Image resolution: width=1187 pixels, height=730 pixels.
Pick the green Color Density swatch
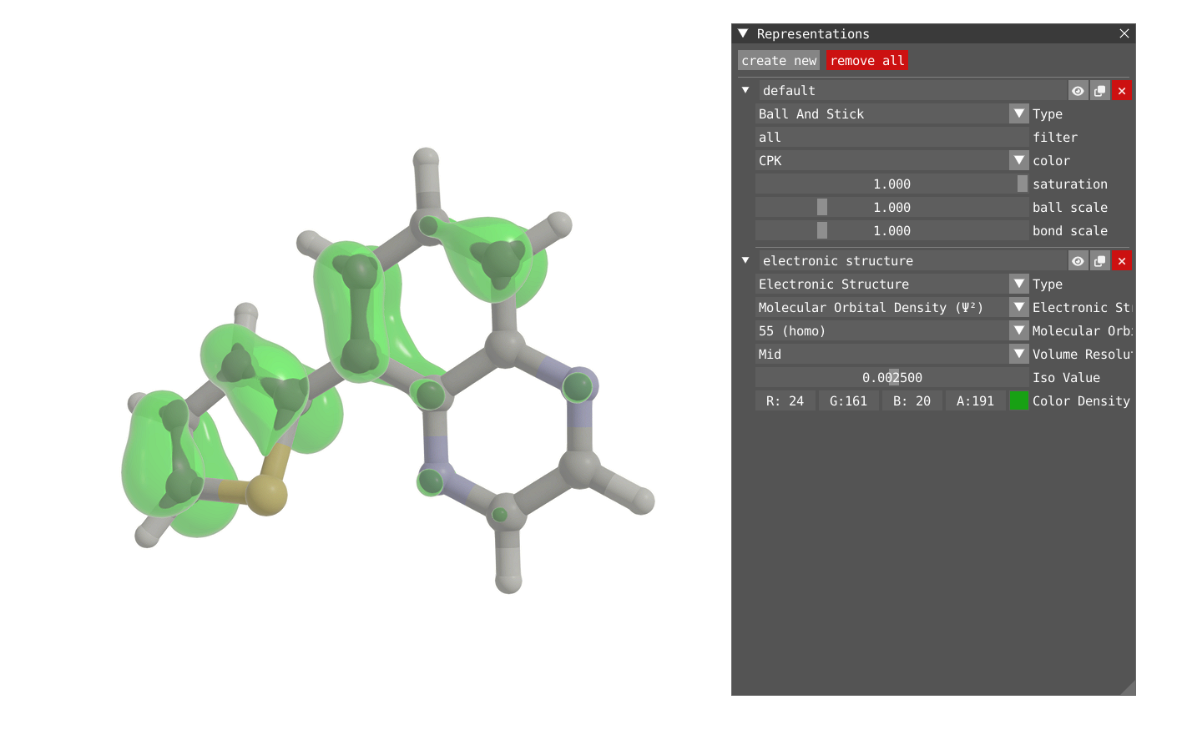tap(1019, 400)
